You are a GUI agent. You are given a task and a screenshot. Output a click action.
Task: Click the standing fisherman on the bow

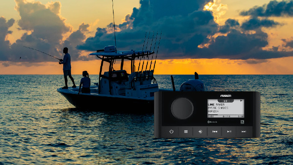click(x=67, y=68)
